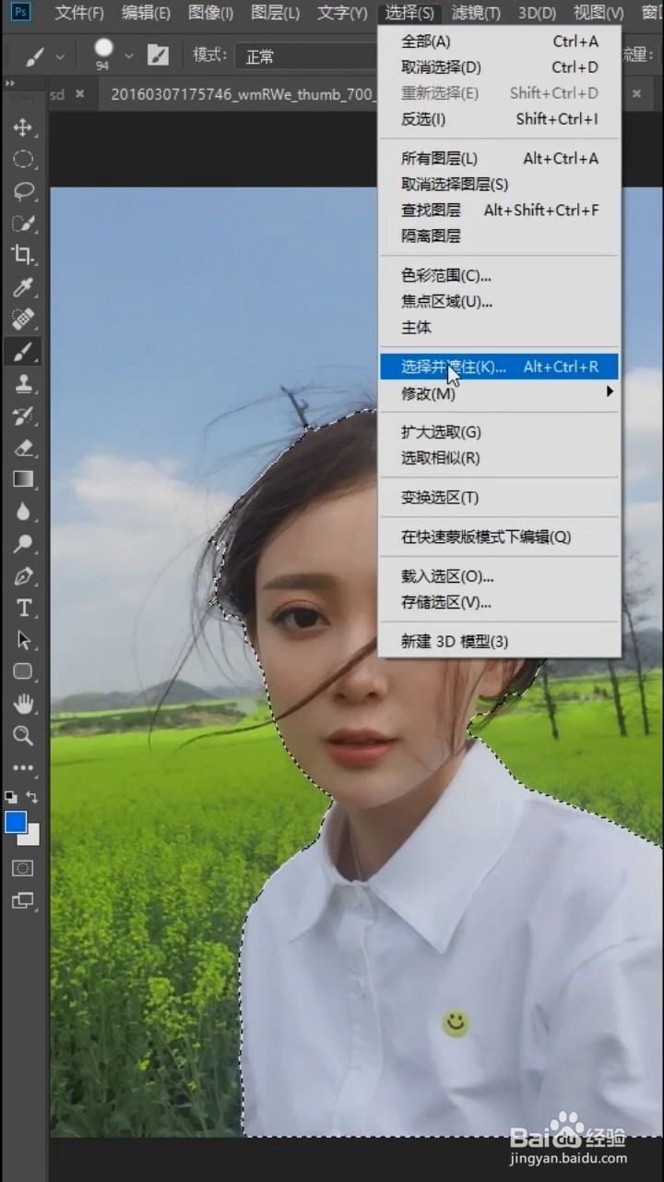
Task: Choose 隔离图层 menu entry
Action: [x=499, y=236]
